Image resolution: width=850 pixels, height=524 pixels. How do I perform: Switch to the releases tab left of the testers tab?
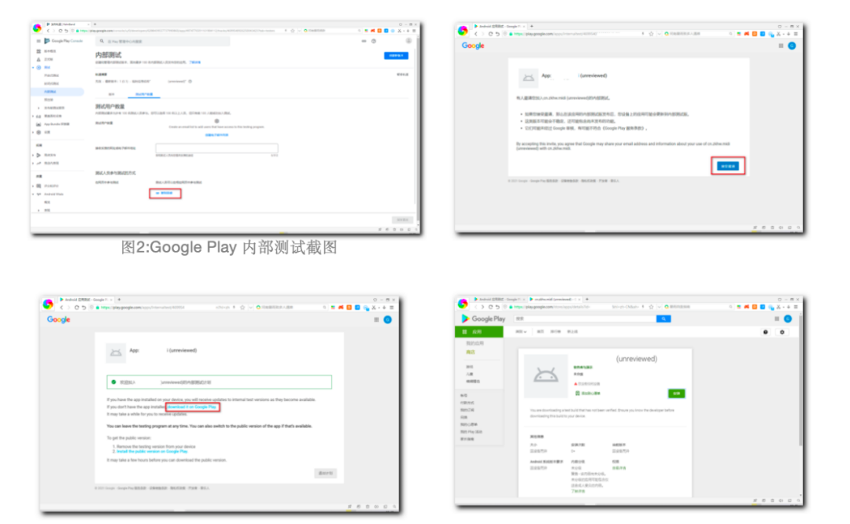click(x=112, y=94)
